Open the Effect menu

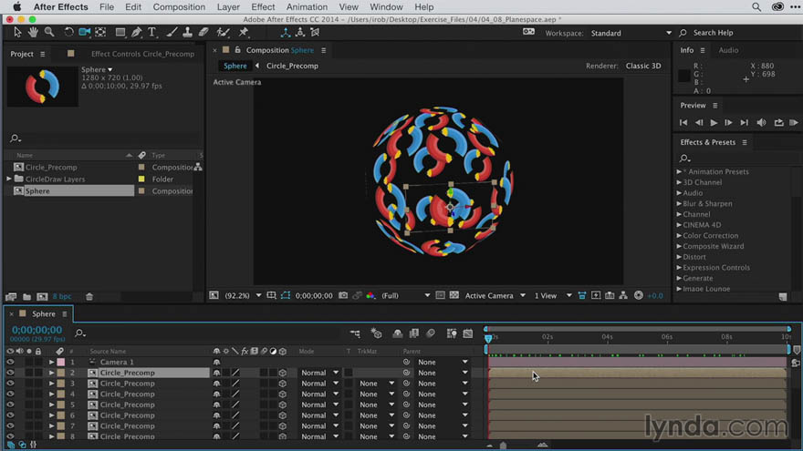click(x=263, y=7)
